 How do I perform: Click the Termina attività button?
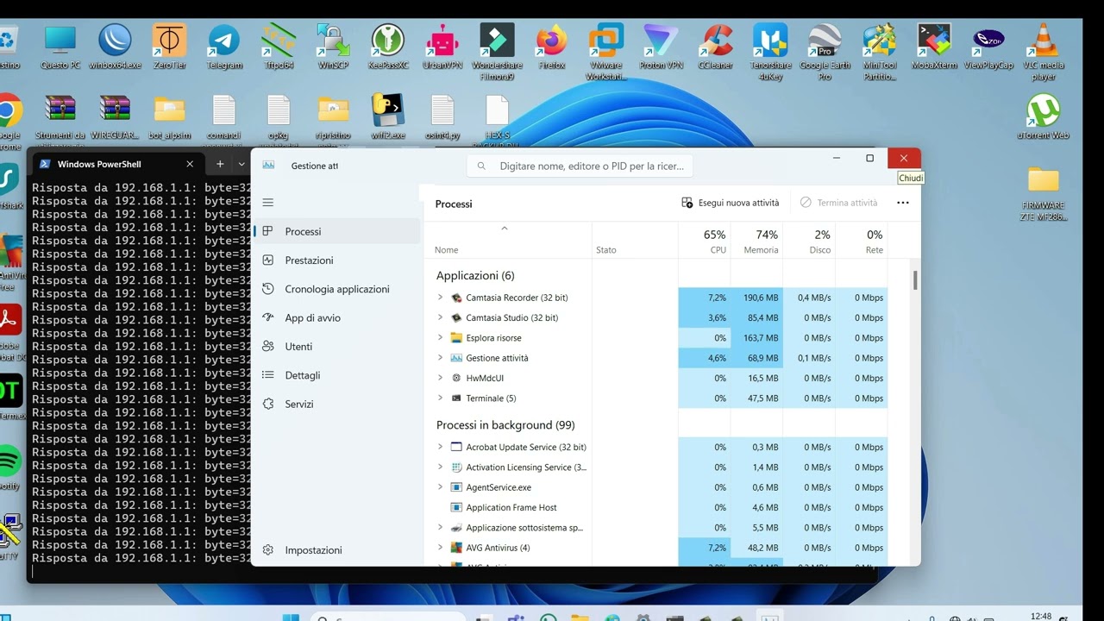[x=838, y=203]
